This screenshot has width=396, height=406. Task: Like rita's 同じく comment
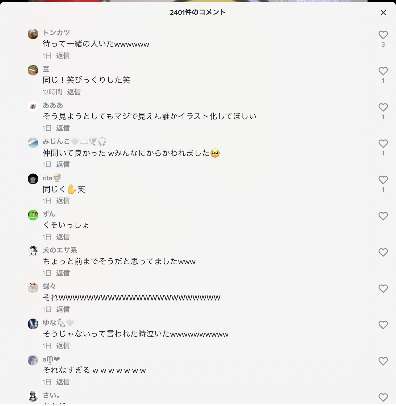tap(383, 180)
